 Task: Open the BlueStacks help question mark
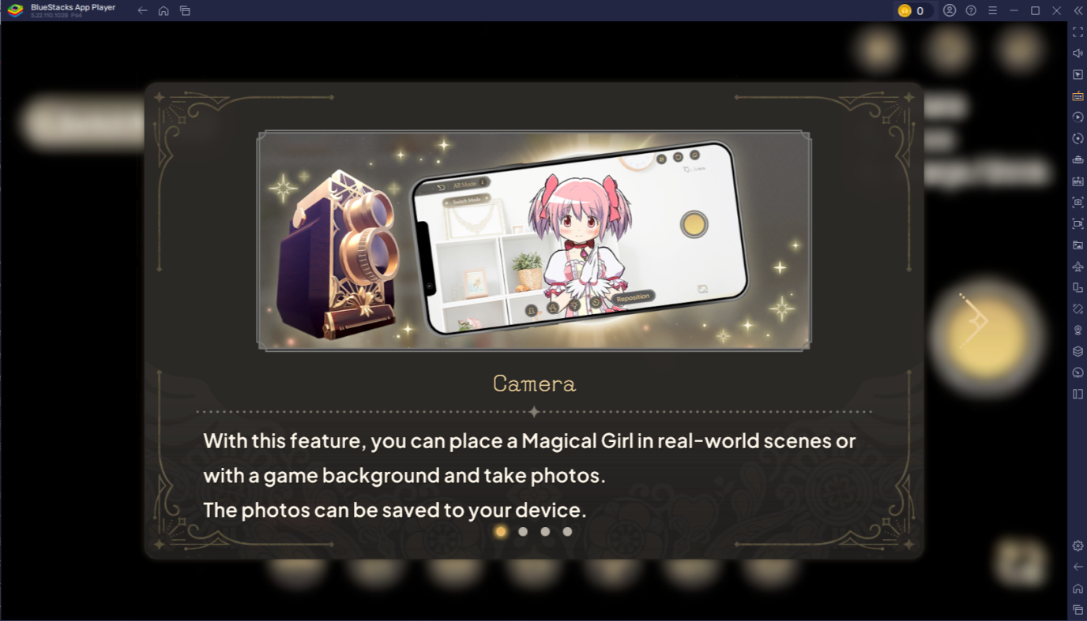[x=971, y=10]
